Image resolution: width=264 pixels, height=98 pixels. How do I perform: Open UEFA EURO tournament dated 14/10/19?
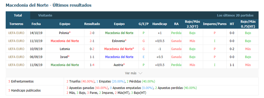(16, 33)
